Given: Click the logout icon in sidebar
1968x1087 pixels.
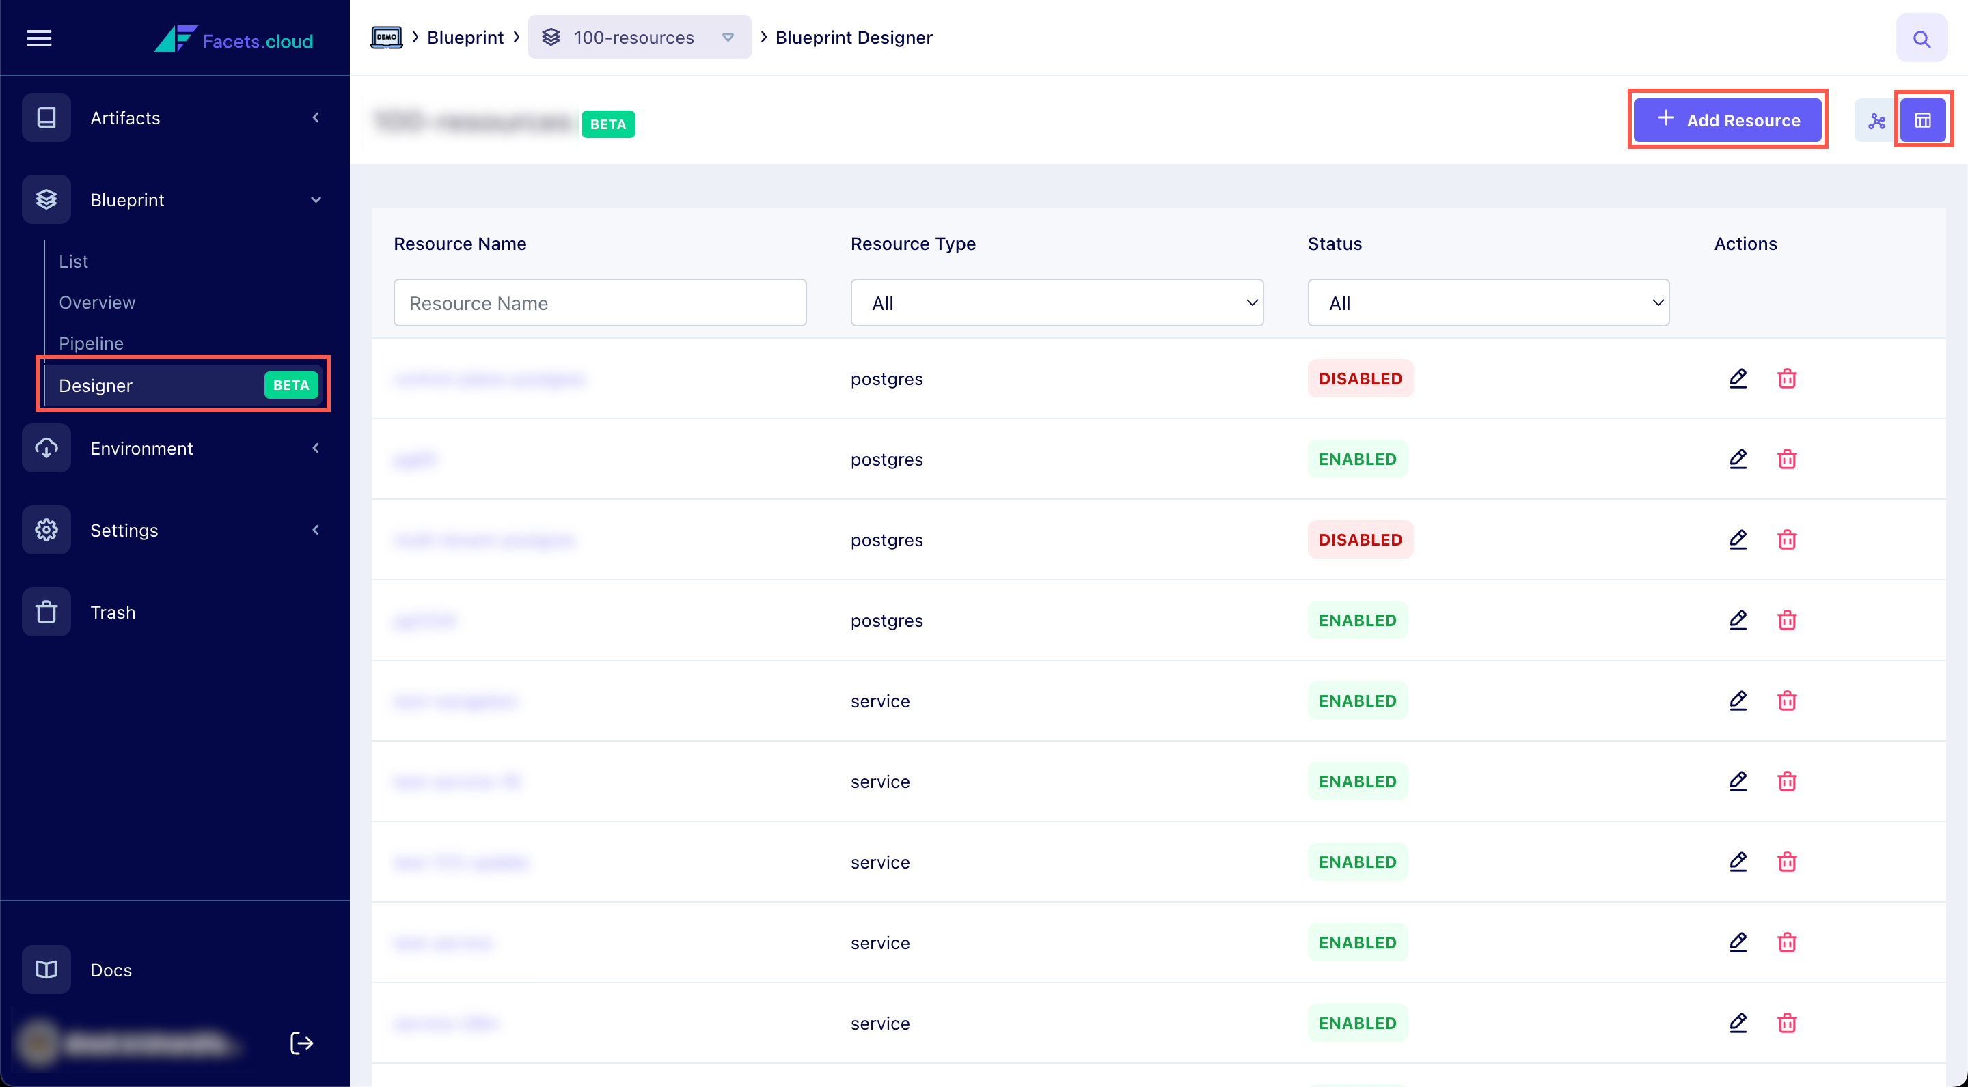Looking at the screenshot, I should pos(302,1043).
